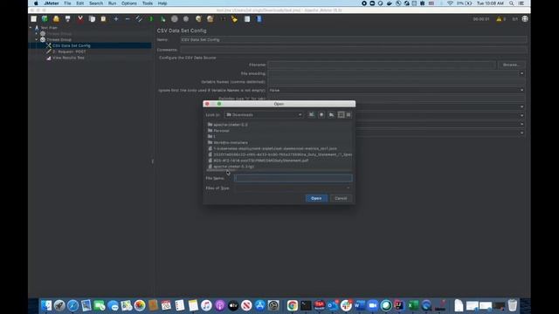The image size is (559, 314).
Task: Open the Files of Type dropdown
Action: coord(293,188)
